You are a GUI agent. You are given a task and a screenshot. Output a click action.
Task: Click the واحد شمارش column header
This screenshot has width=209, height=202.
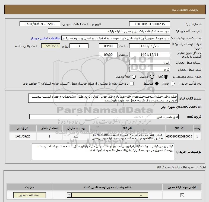(x=76, y=128)
